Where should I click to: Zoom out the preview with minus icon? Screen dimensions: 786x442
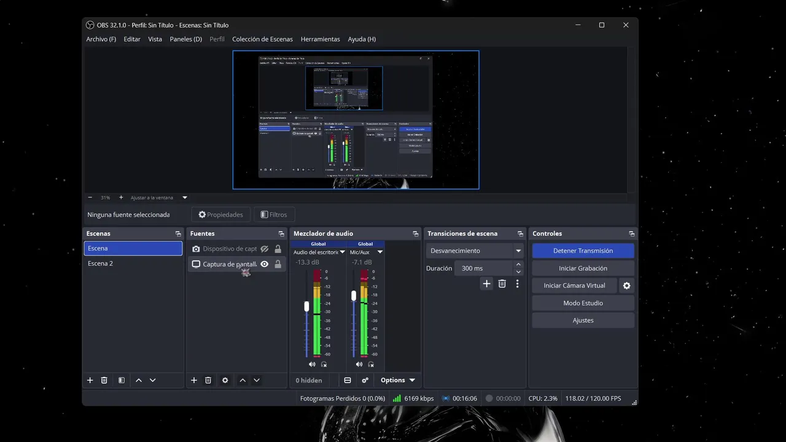point(90,198)
